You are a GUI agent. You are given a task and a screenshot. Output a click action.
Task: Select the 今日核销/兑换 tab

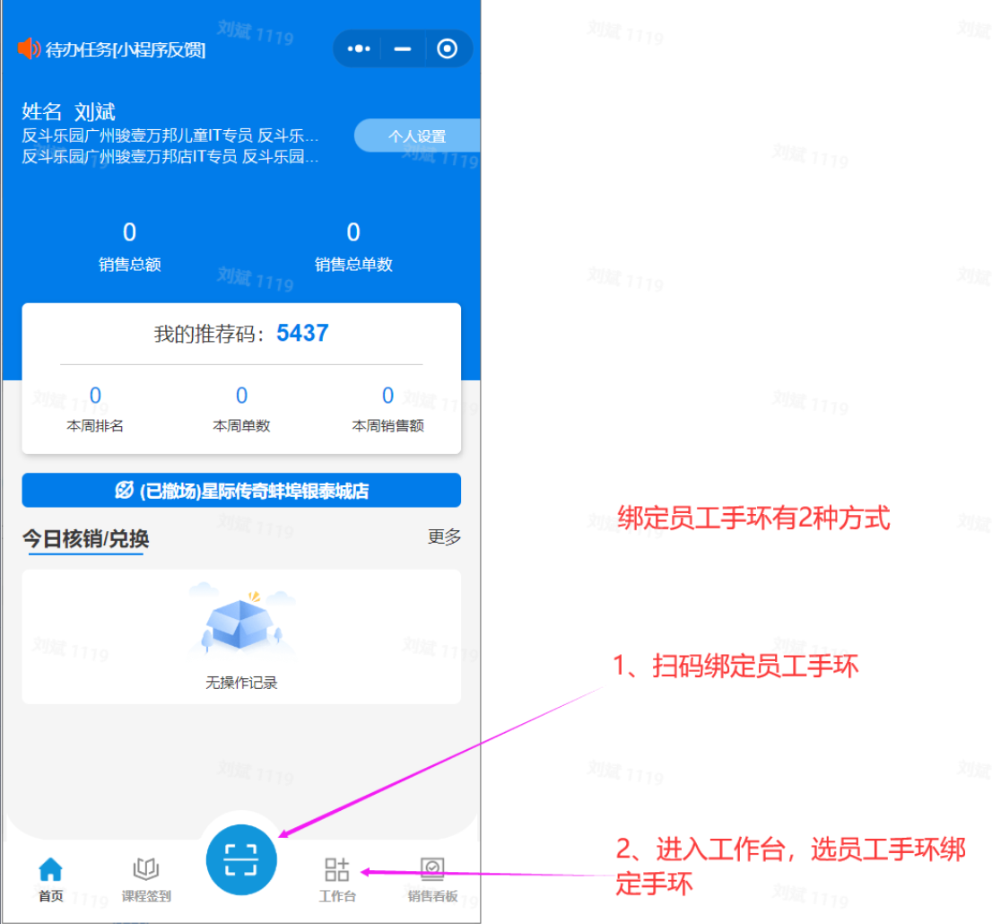pos(86,538)
